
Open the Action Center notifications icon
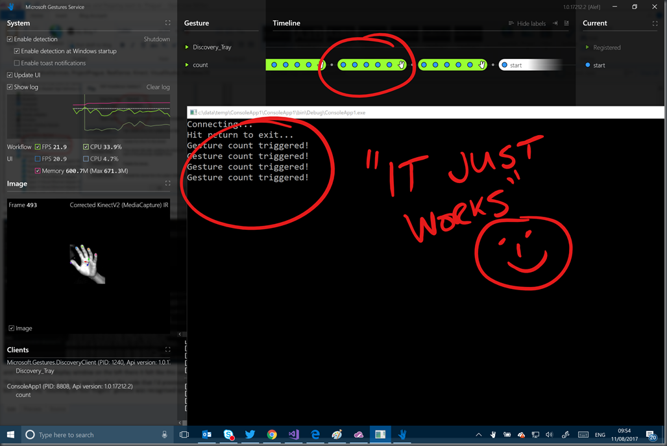point(651,435)
